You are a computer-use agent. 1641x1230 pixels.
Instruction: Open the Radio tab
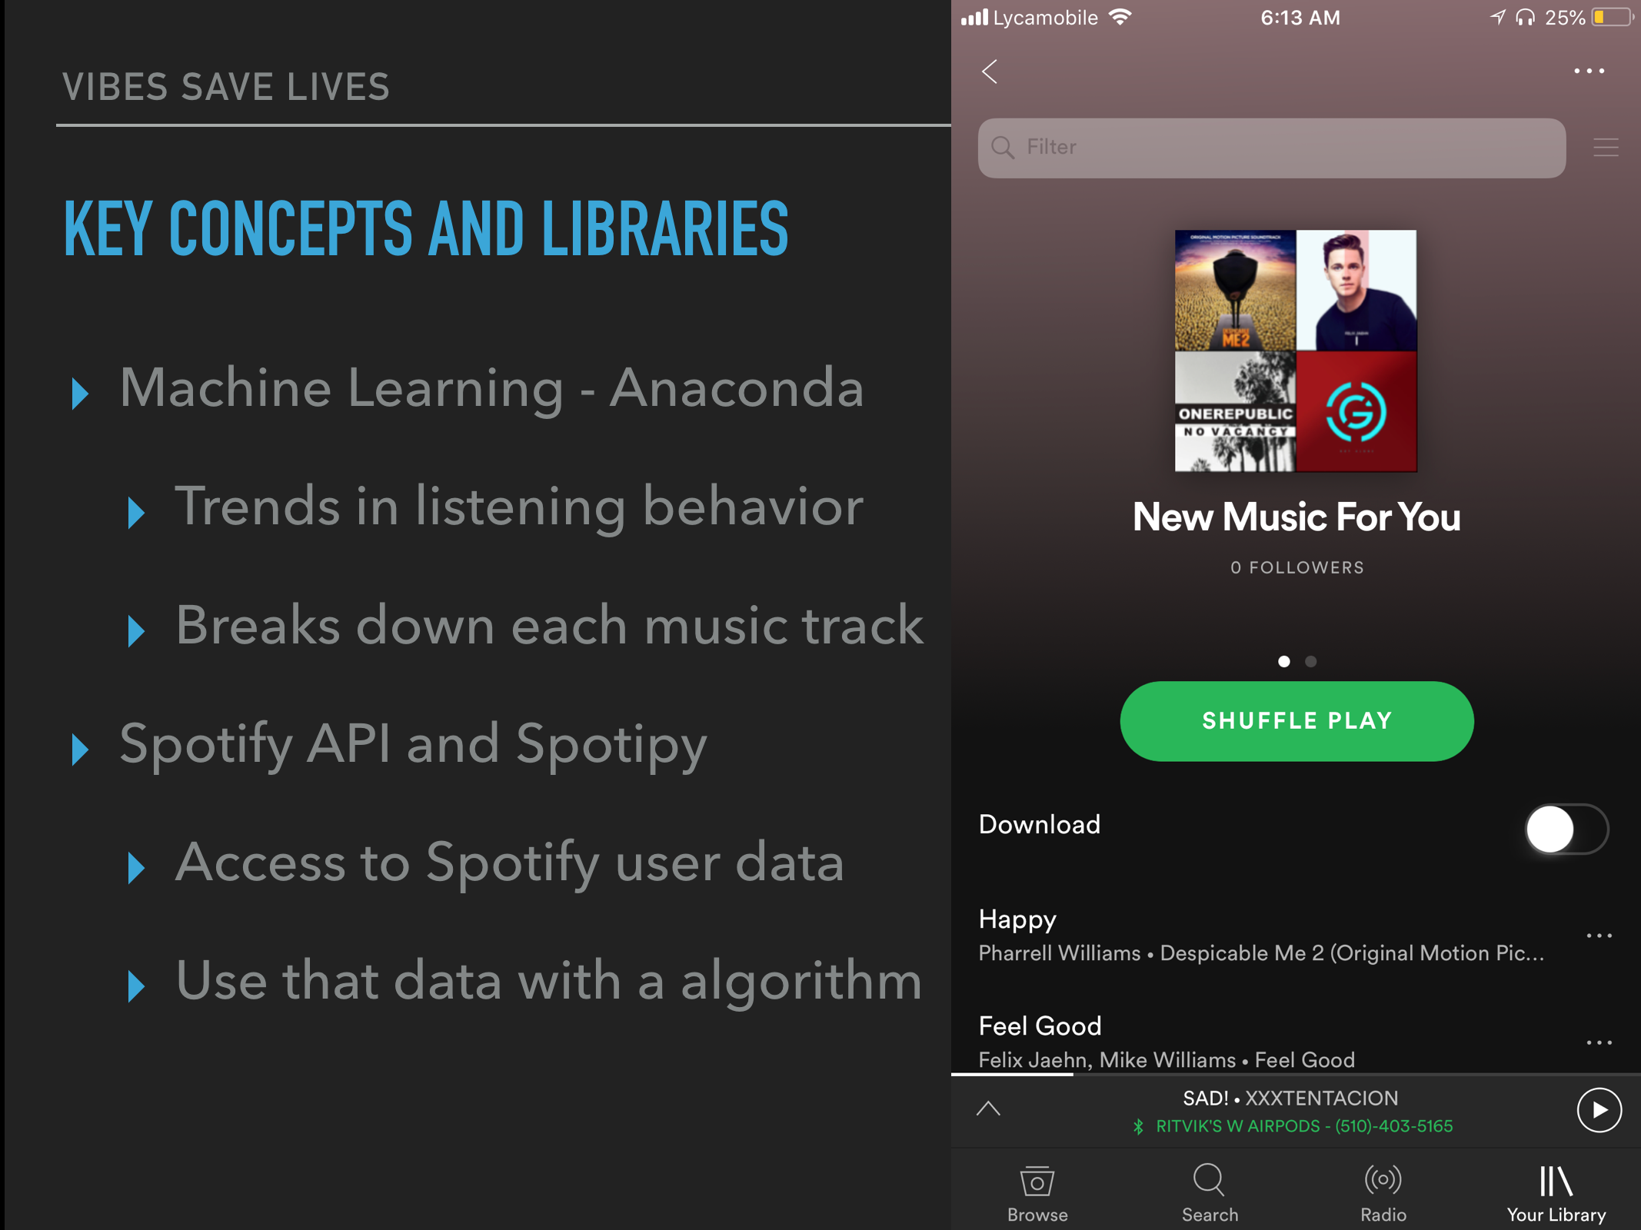(x=1383, y=1192)
